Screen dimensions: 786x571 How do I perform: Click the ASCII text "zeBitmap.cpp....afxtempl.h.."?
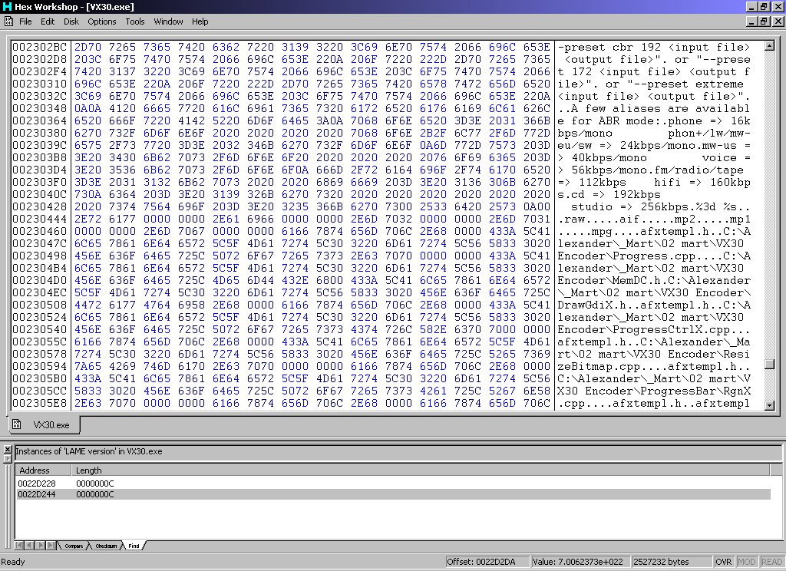pos(654,366)
